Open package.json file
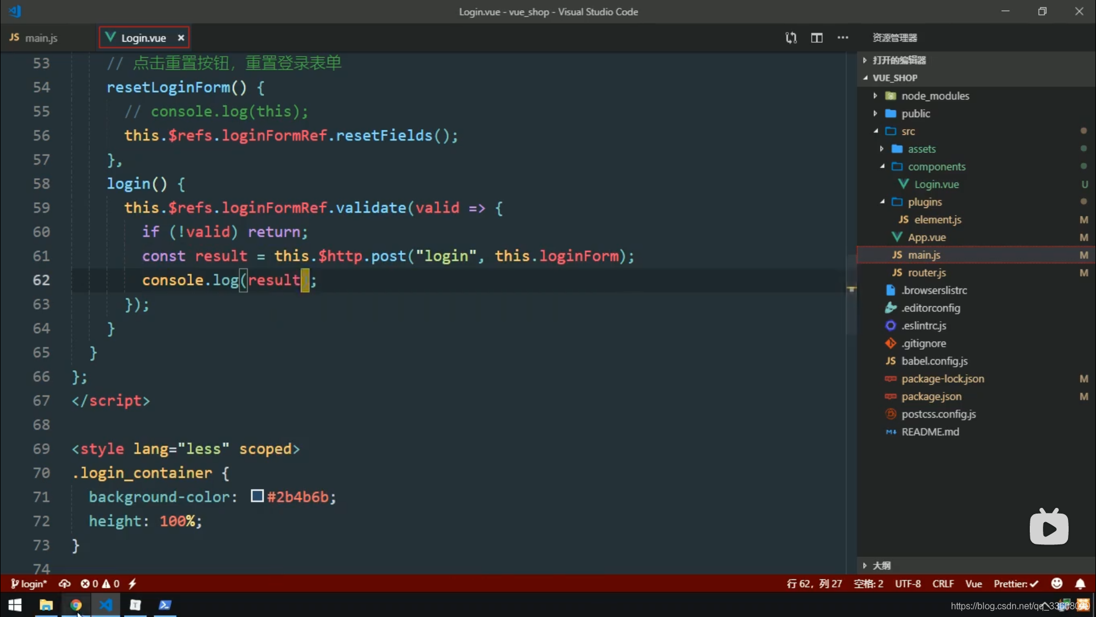 pyautogui.click(x=931, y=397)
